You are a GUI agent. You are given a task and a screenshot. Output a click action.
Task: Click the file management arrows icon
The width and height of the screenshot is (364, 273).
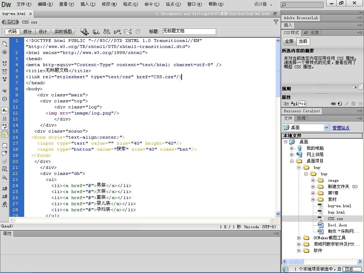point(106,32)
